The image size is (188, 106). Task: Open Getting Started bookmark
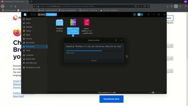(9, 10)
